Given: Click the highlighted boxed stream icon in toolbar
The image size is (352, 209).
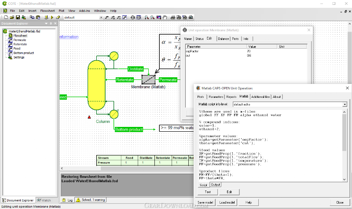Looking at the screenshot, I should [125, 17].
